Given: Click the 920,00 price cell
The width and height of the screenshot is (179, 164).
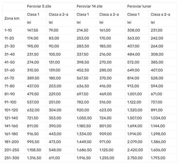Looking at the screenshot, I should [82, 110].
